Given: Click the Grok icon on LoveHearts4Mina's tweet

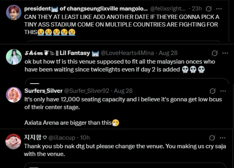Looking at the screenshot, I should tap(214, 53).
